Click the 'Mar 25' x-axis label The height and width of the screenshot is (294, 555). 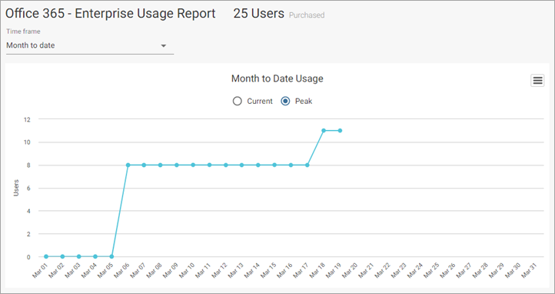(x=431, y=271)
